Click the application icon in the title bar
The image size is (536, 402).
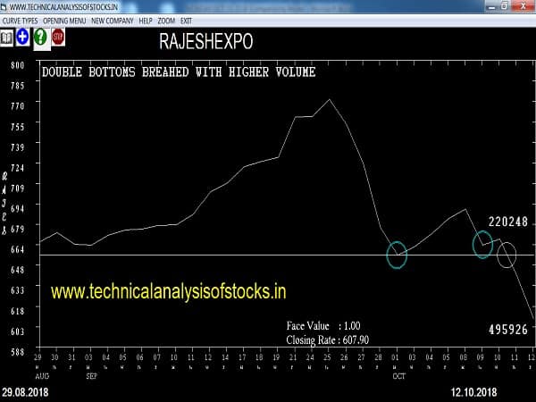point(4,5)
